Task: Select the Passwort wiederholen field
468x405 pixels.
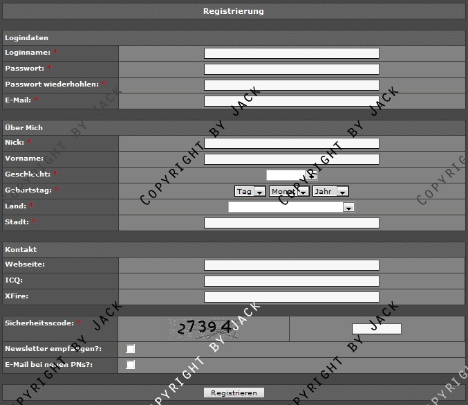Action: point(291,85)
